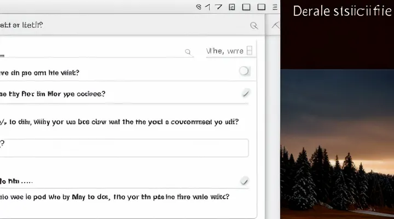The height and width of the screenshot is (219, 394).
Task: Click the magnifier icon in the header bar
Action: tap(254, 25)
